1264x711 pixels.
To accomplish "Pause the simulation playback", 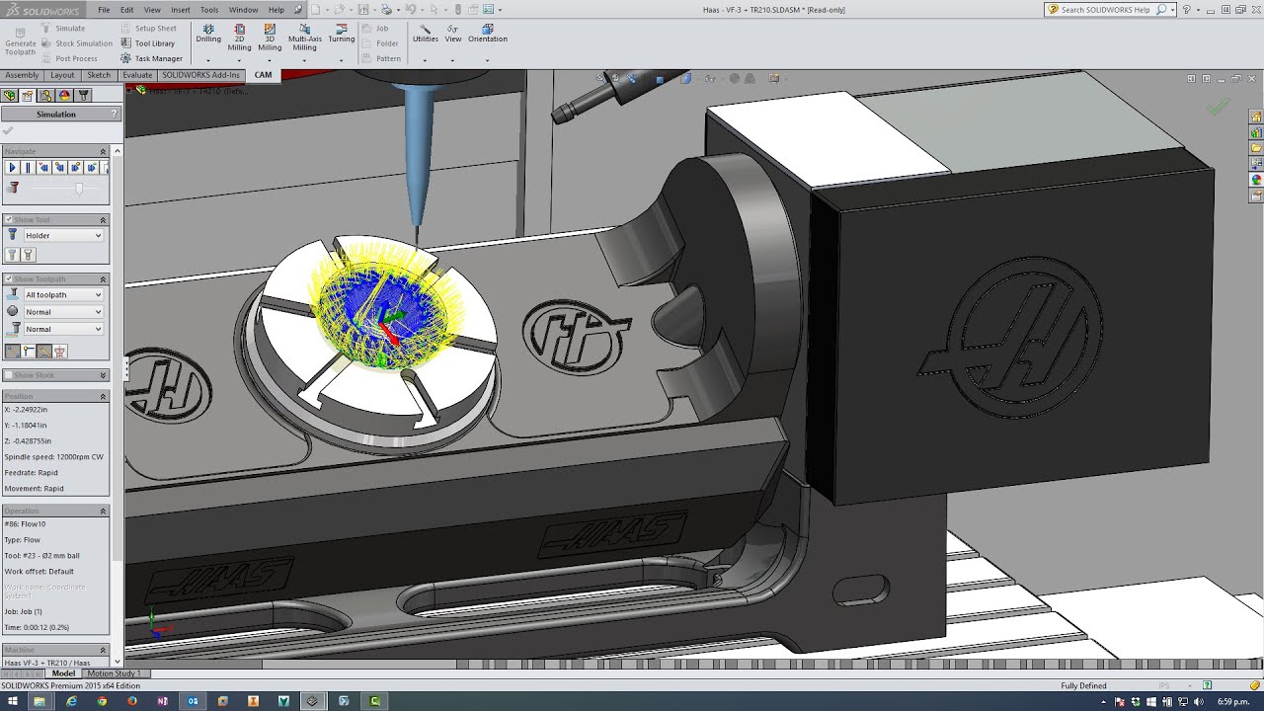I will [28, 168].
